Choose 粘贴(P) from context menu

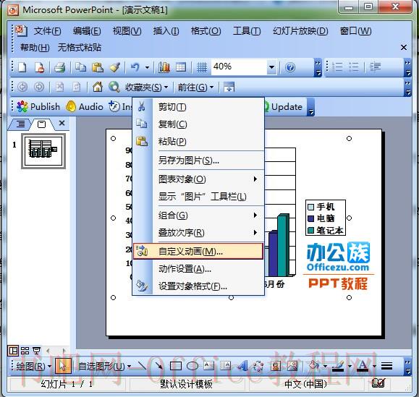click(x=198, y=141)
